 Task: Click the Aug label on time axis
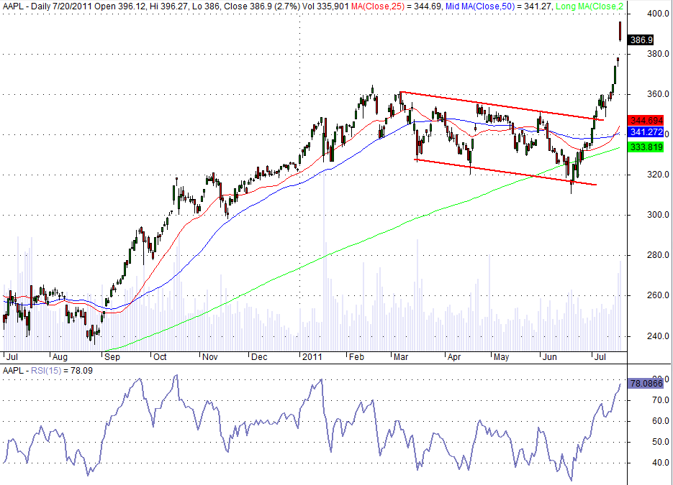[x=60, y=357]
